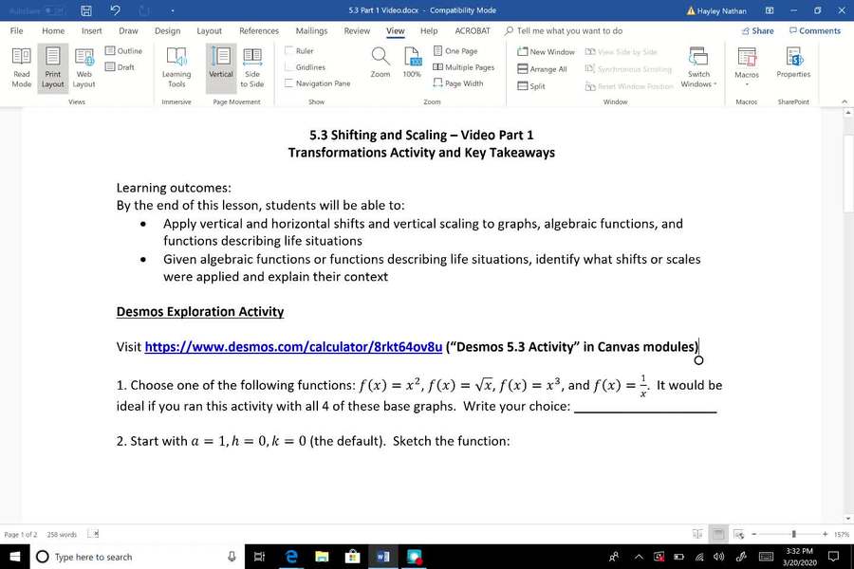
Task: Click the Save icon in title bar
Action: coord(86,10)
